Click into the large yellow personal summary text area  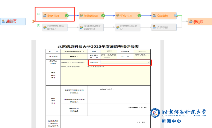[x=105, y=75]
